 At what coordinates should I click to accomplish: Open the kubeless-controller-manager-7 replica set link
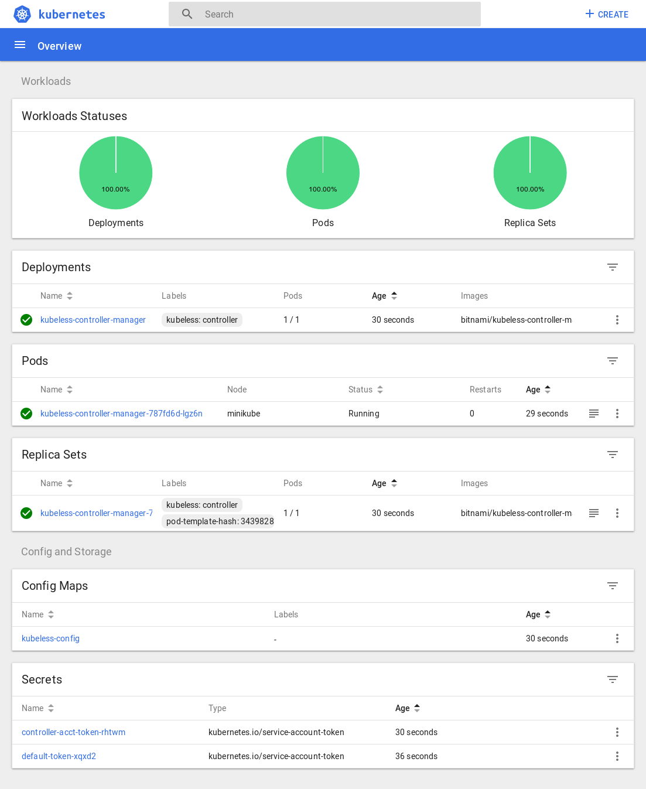[x=97, y=513]
